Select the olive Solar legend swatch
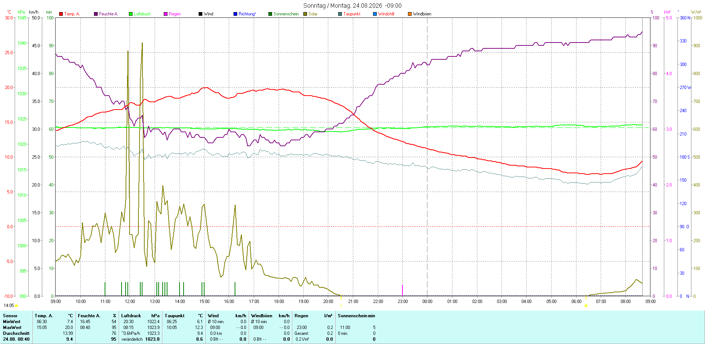 [x=305, y=14]
